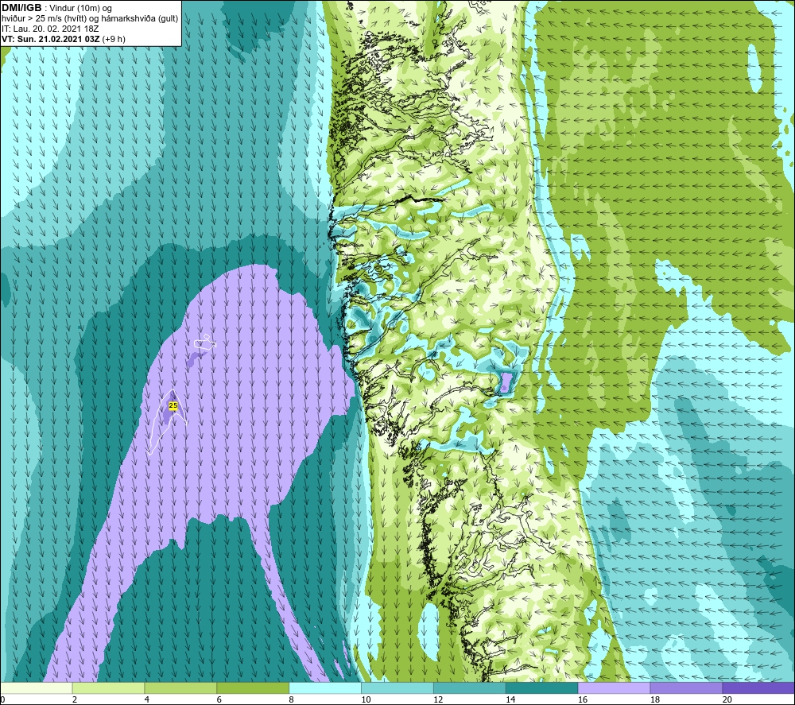Click the legend value label 12

click(438, 699)
